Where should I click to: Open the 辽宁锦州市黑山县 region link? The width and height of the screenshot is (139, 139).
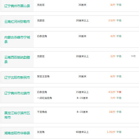[17, 6]
